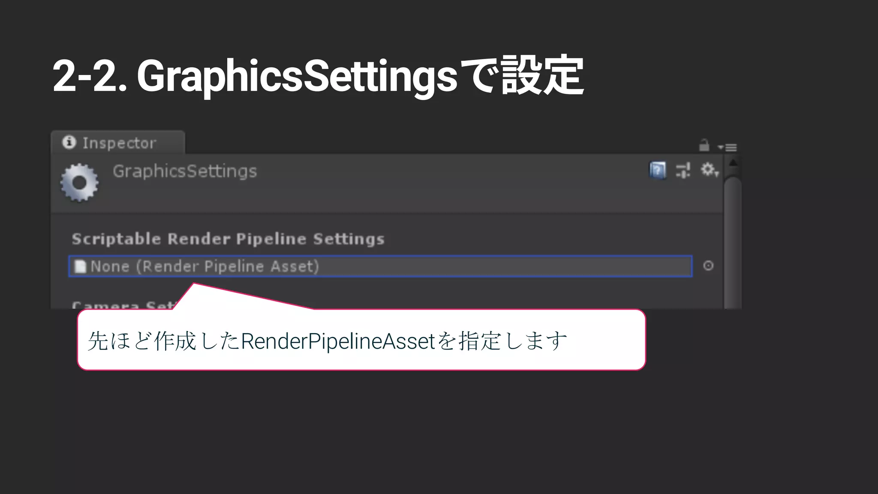Click the Scriptable Render Pipeline Settings label
The height and width of the screenshot is (494, 878).
pos(228,239)
